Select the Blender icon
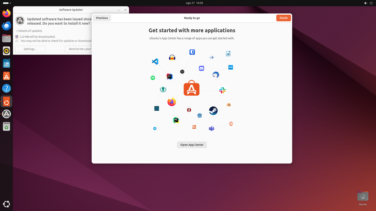Image resolution: width=376 pixels, height=211 pixels. (x=229, y=105)
